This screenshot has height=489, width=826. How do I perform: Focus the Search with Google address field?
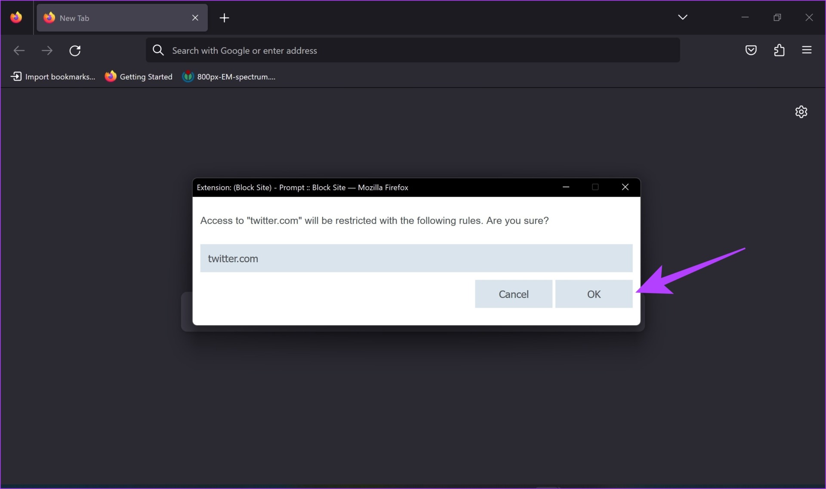click(x=413, y=50)
